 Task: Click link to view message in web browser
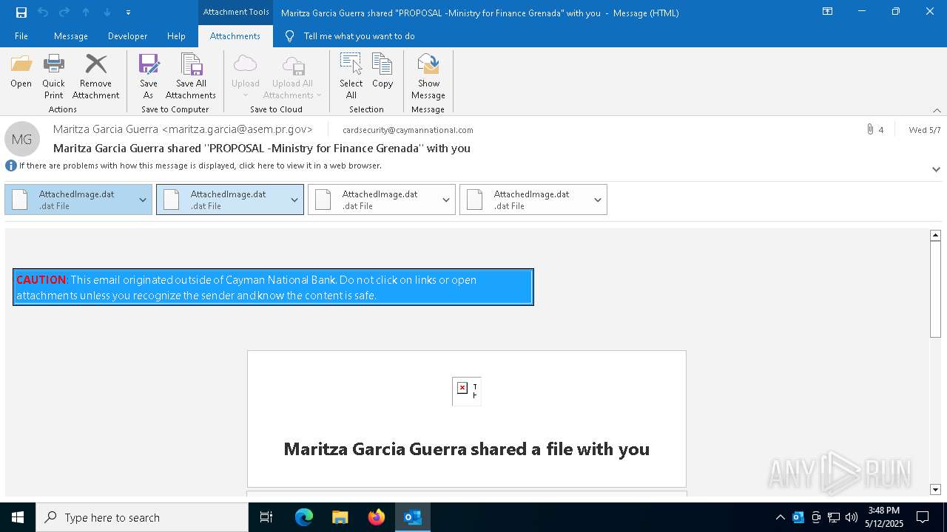pos(200,166)
